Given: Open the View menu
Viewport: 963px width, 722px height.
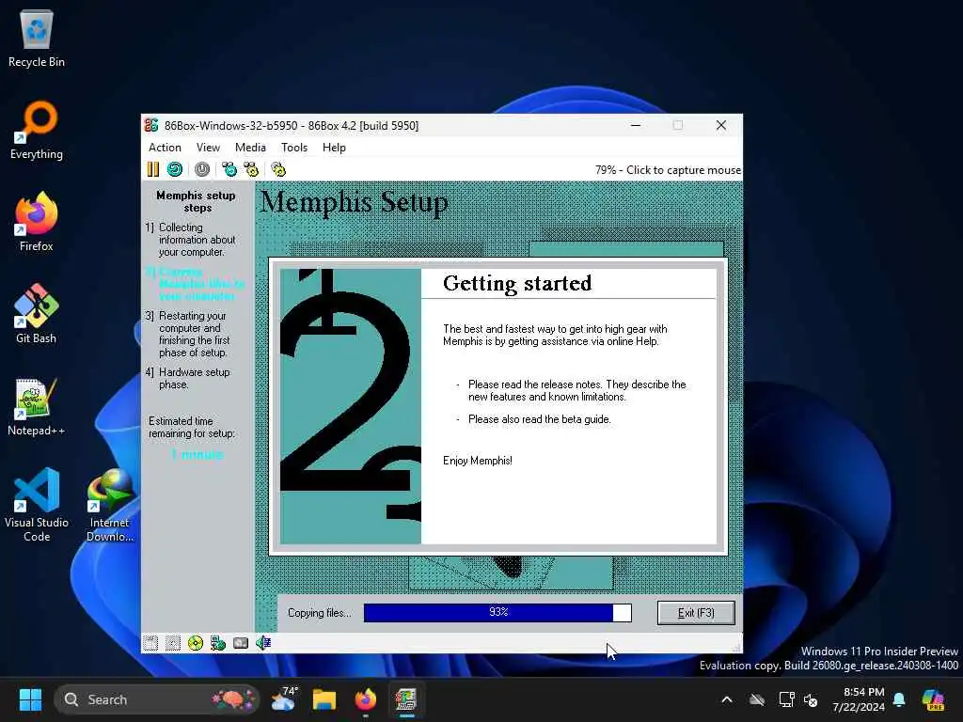Looking at the screenshot, I should coord(208,148).
